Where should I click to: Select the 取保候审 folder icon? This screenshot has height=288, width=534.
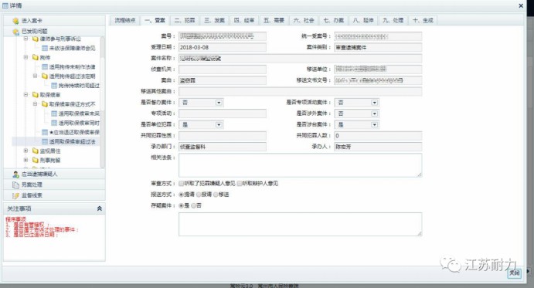click(x=36, y=95)
